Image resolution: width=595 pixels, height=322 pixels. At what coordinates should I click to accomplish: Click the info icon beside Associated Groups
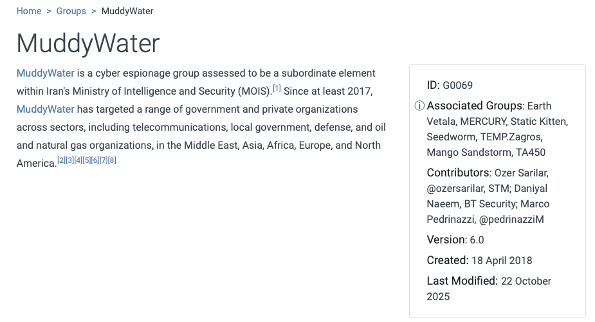[419, 106]
